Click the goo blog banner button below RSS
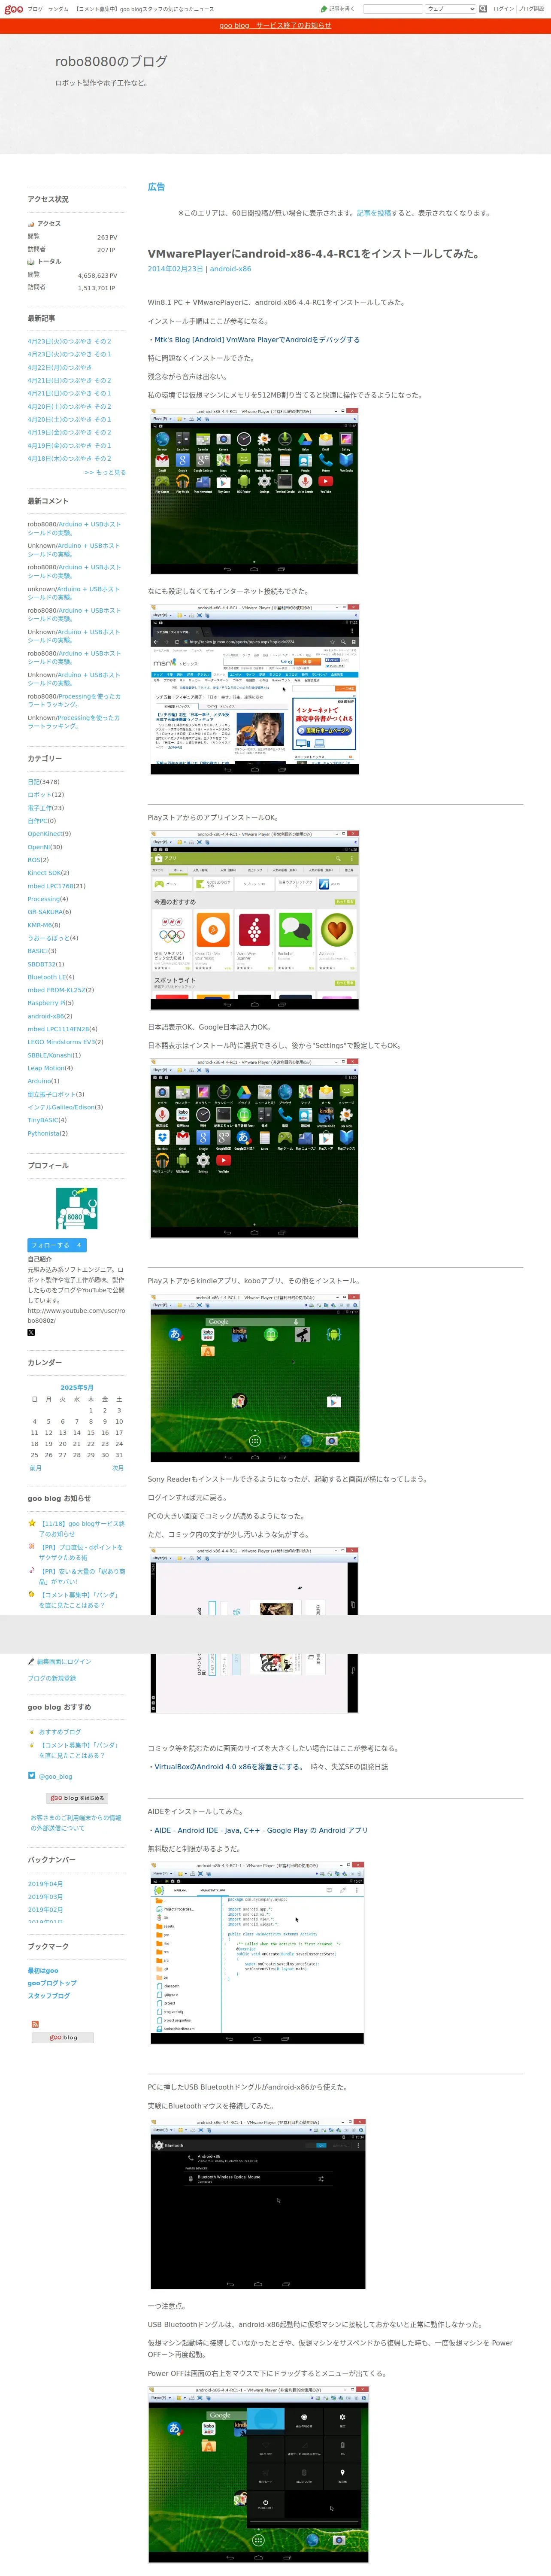551x2576 pixels. [63, 2038]
